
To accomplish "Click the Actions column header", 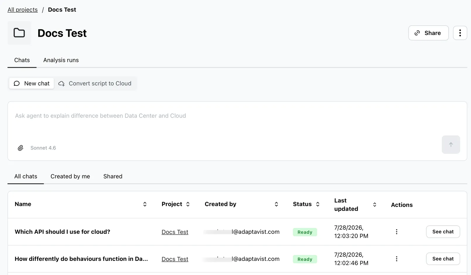I will (x=402, y=205).
